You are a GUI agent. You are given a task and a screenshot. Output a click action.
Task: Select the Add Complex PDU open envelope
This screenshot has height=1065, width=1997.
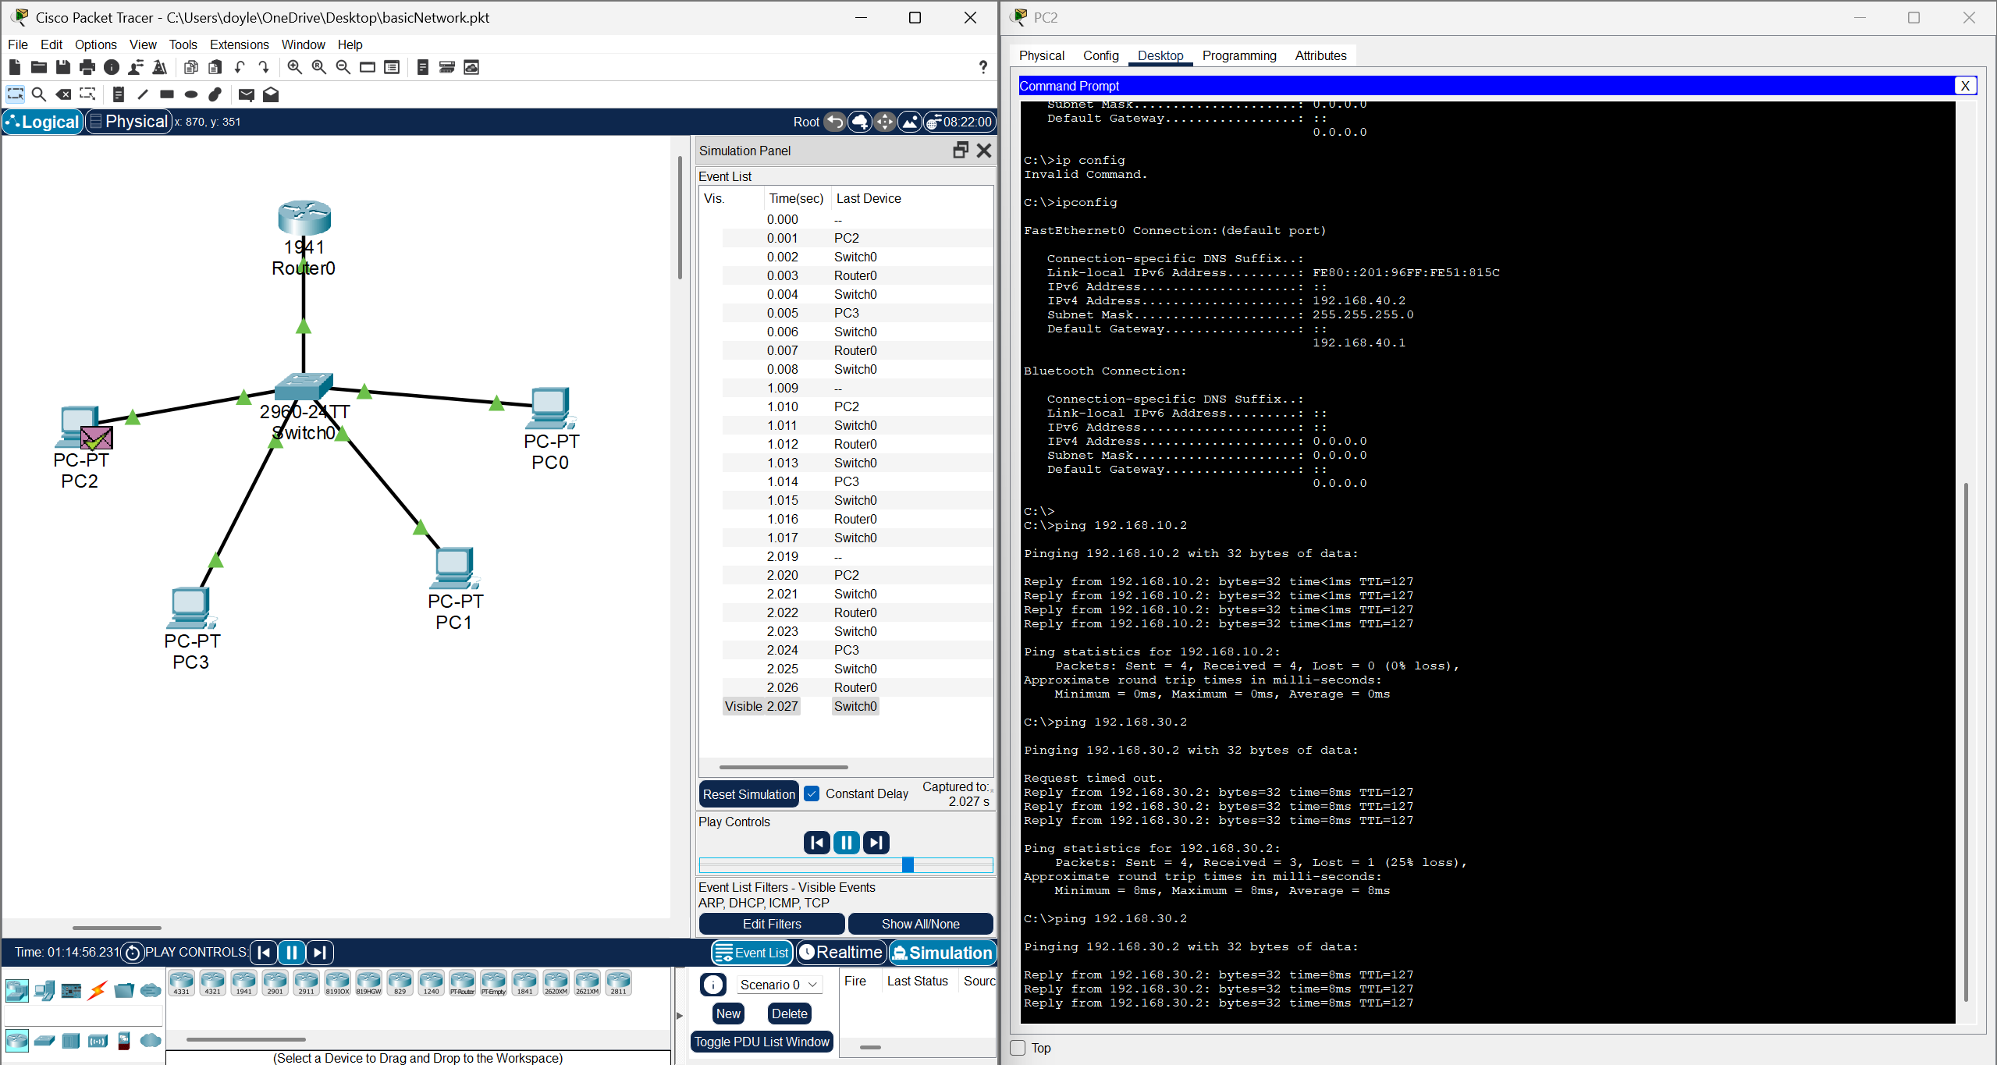(x=271, y=94)
